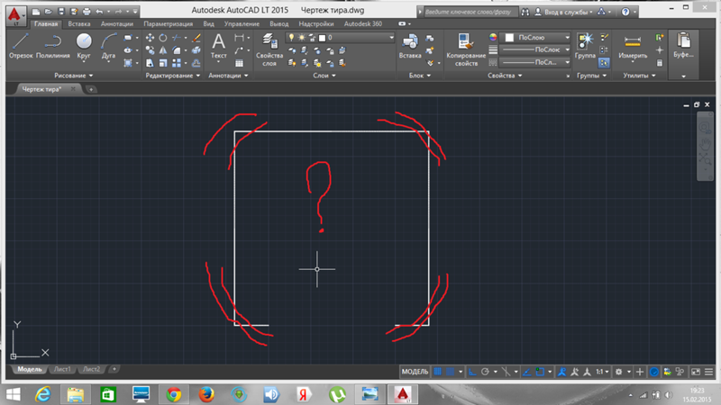This screenshot has width=721, height=405.
Task: Click the Mirror tool icon
Action: pyautogui.click(x=163, y=50)
